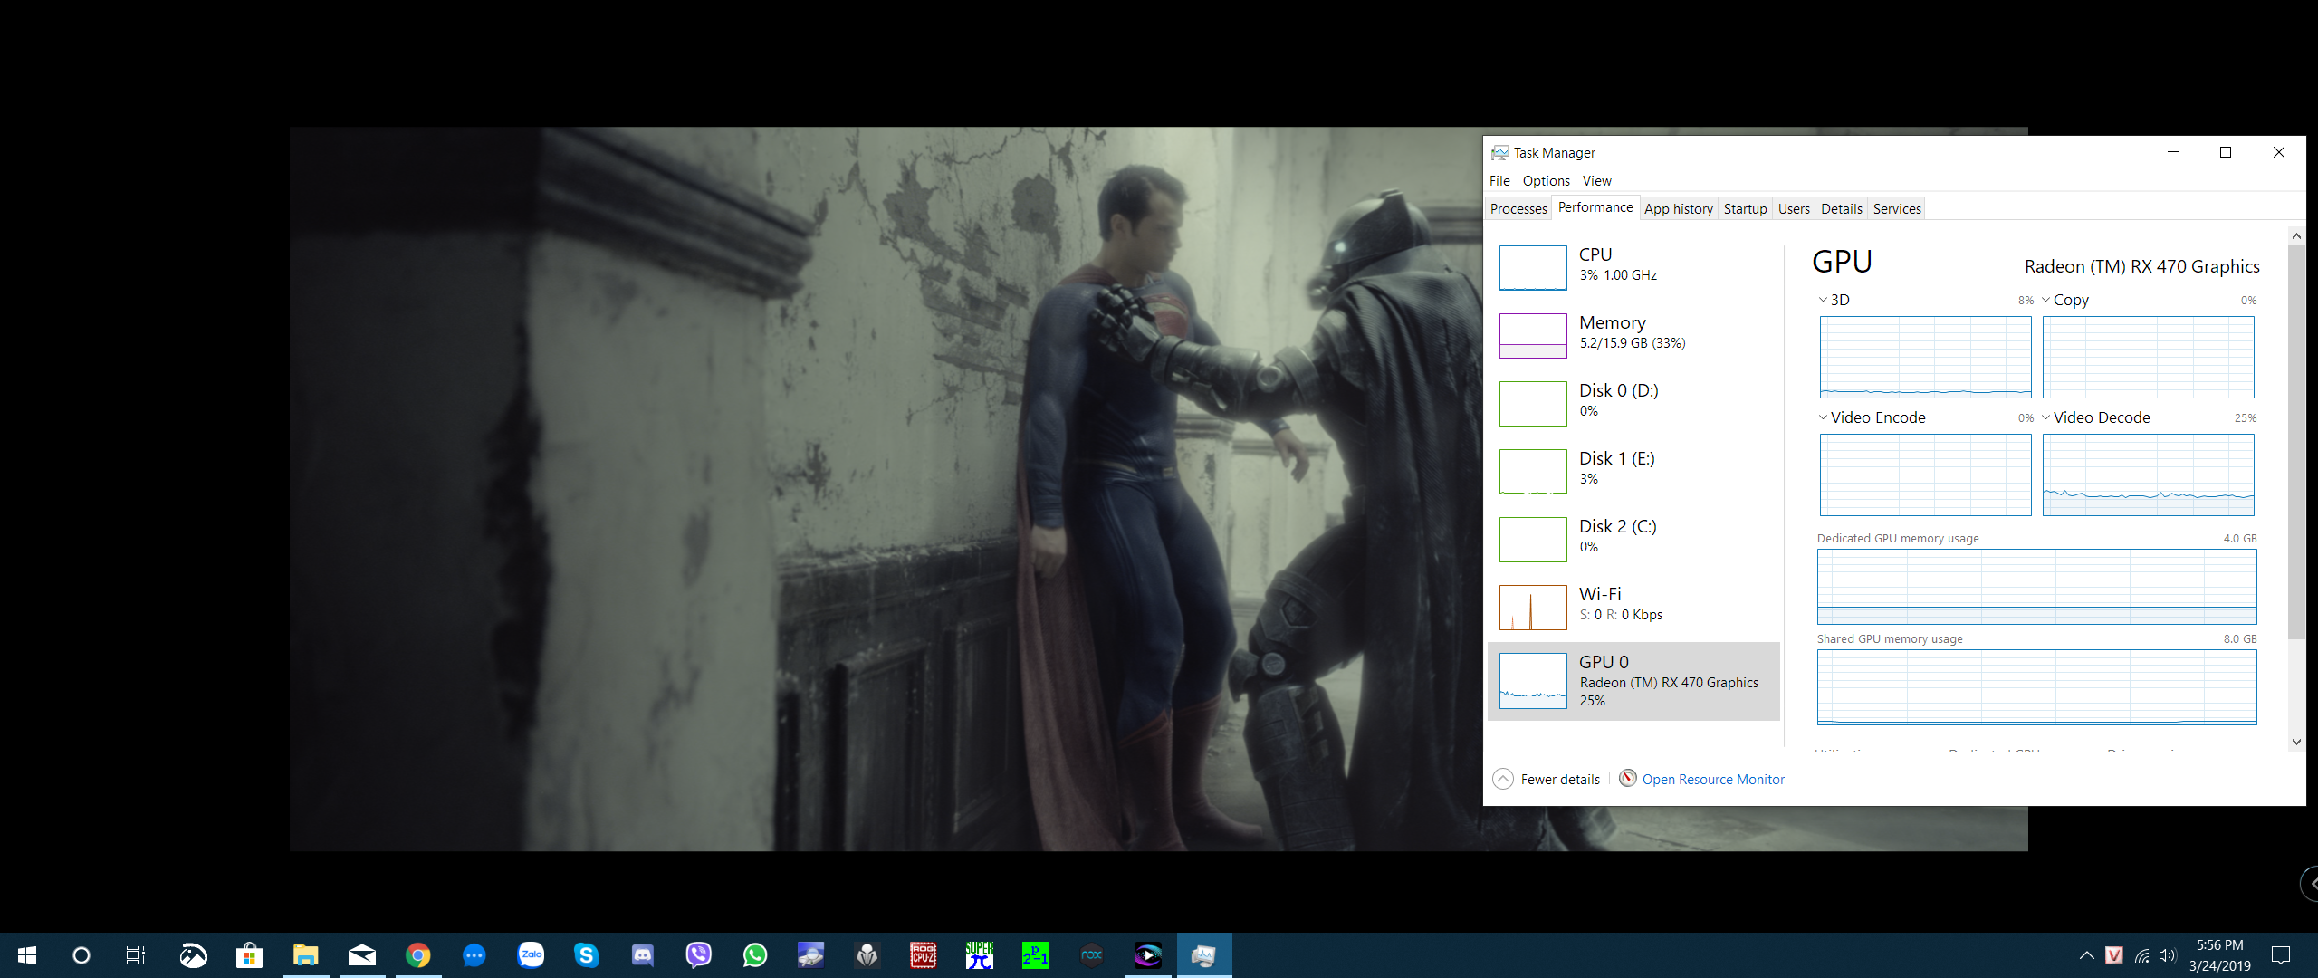Select the Memory performance item
This screenshot has height=978, width=2318.
[x=1633, y=335]
